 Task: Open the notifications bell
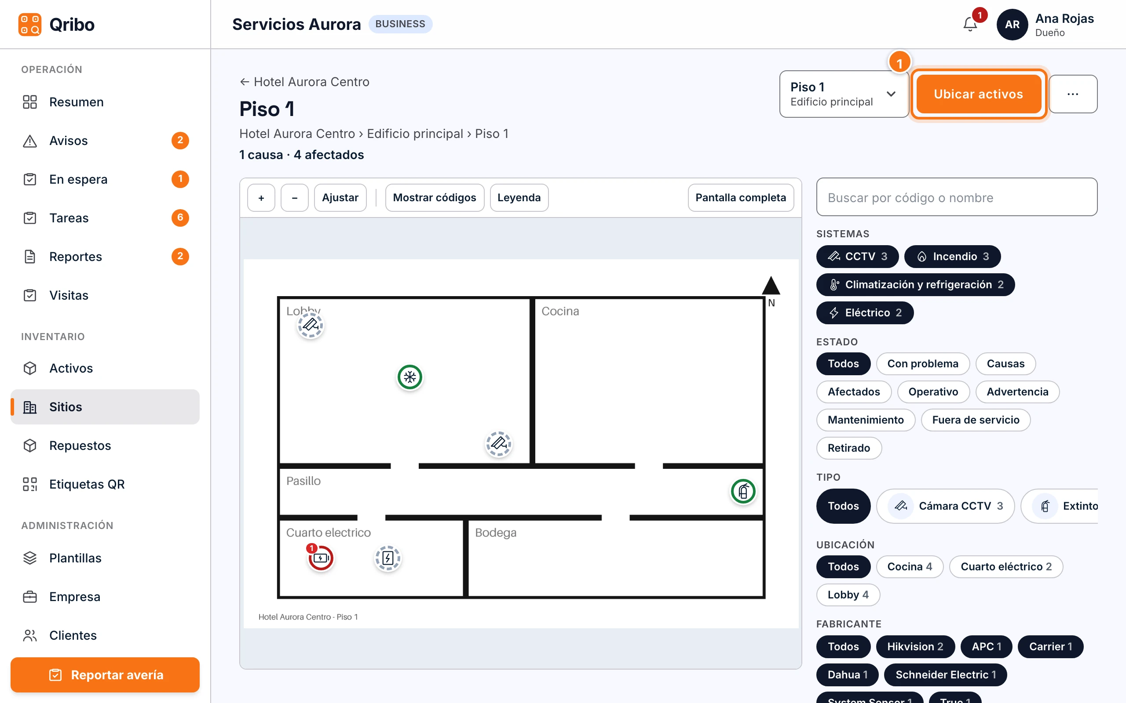pos(970,24)
